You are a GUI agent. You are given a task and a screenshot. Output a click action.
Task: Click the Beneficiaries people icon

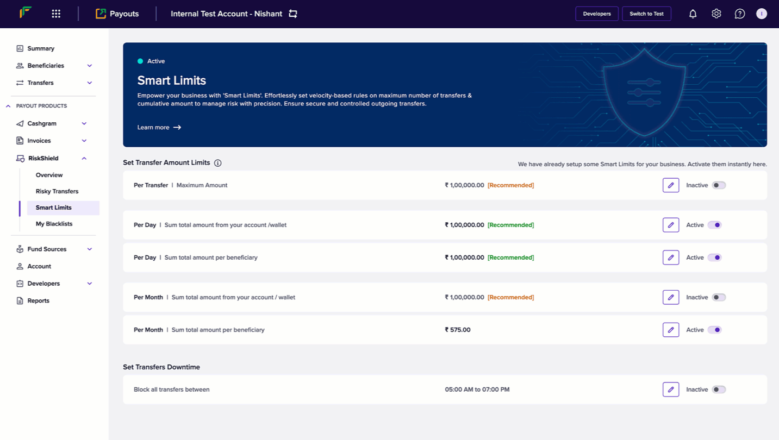(20, 66)
